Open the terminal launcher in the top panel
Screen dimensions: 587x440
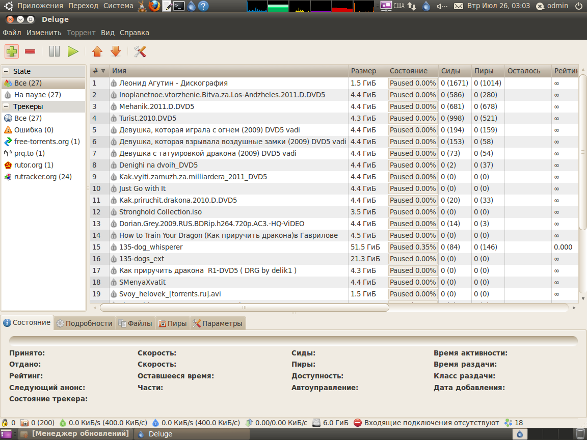click(179, 6)
